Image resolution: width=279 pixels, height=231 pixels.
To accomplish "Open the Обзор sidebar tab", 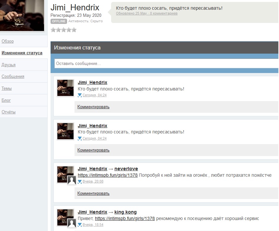I will 8,41.
